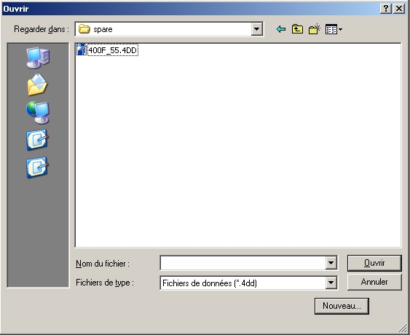The height and width of the screenshot is (335, 410).
Task: Open the view menu grid icon
Action: tap(331, 29)
